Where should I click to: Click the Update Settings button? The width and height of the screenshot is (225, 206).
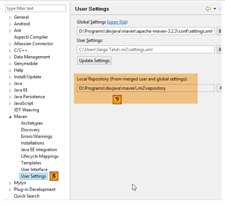(x=94, y=61)
